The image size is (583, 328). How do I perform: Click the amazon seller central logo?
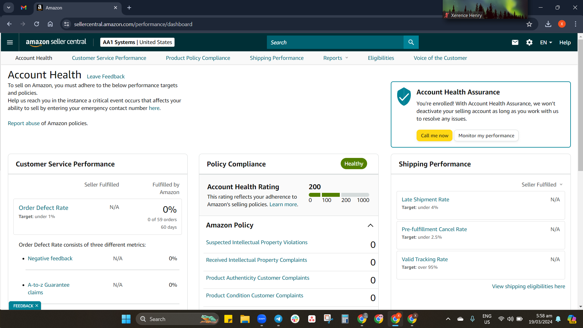coord(56,42)
